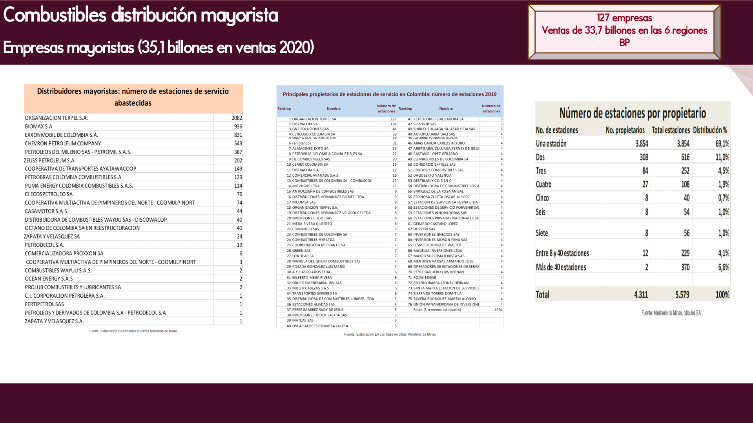The image size is (753, 423).
Task: Click 'Entre 8 y 40 estaciones' row label
Action: [562, 253]
